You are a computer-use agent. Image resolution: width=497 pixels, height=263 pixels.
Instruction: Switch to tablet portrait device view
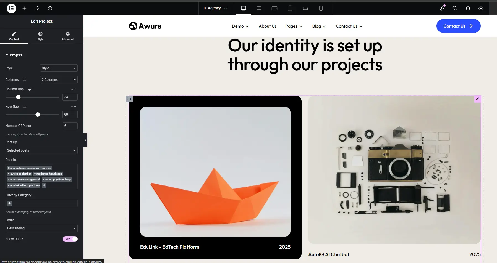point(290,8)
